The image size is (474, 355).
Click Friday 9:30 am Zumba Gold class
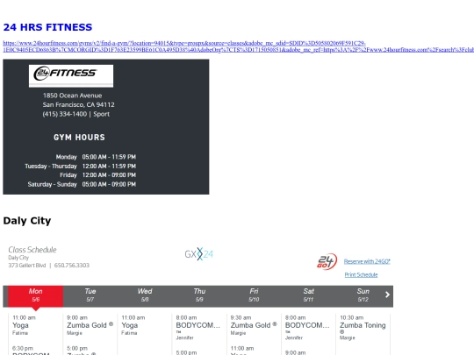(x=254, y=325)
